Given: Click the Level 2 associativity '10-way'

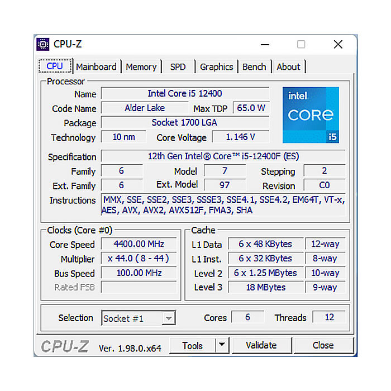Looking at the screenshot, I should 325,273.
